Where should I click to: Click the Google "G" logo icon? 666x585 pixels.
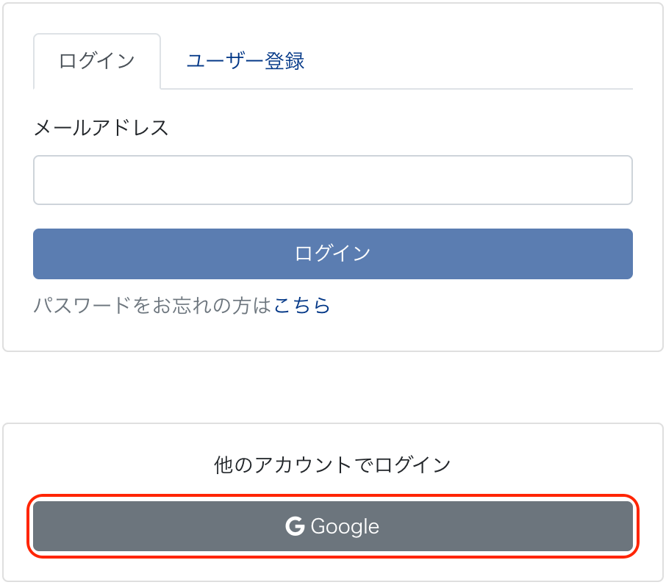pos(295,526)
